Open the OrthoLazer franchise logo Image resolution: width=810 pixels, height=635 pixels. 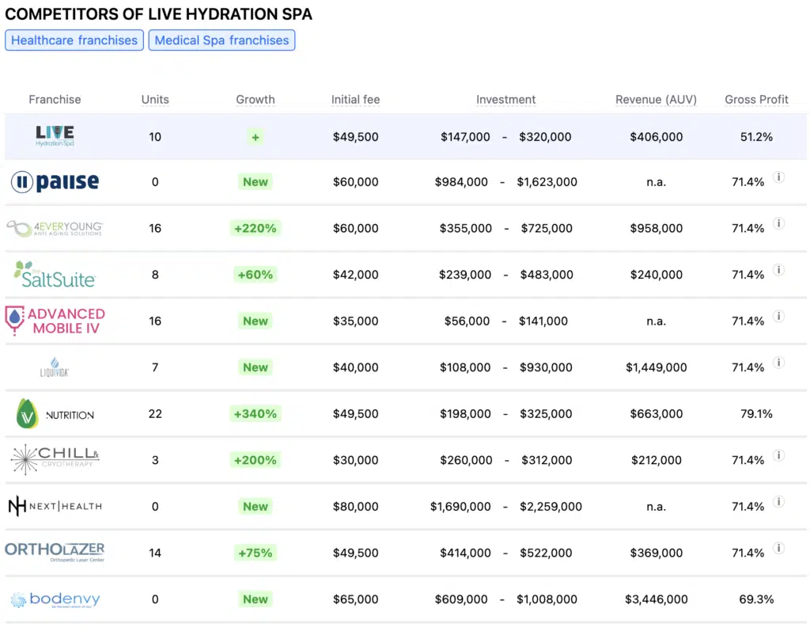(x=55, y=553)
